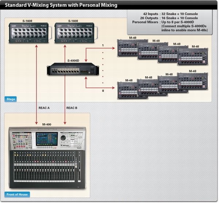The width and height of the screenshot is (219, 203).
Task: Click the number "1" beside the upper M-48 arrow
Action: (103, 45)
